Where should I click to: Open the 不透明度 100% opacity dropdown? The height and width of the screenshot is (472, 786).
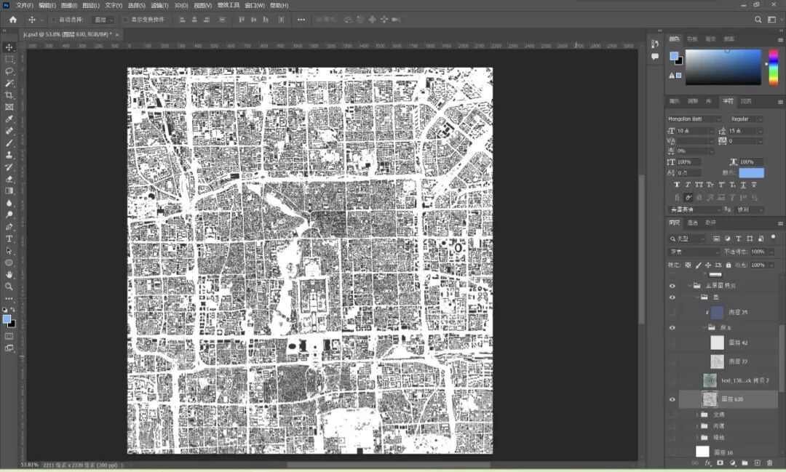[x=772, y=252]
